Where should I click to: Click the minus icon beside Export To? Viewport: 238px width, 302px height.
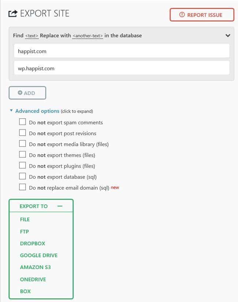tap(60, 206)
